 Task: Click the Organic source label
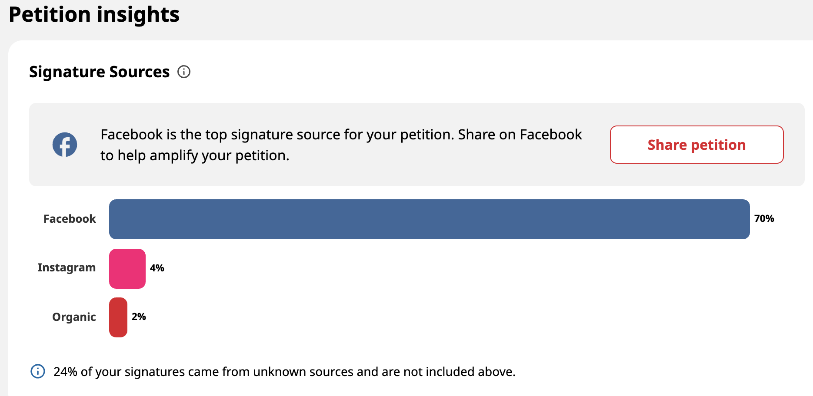click(x=74, y=317)
